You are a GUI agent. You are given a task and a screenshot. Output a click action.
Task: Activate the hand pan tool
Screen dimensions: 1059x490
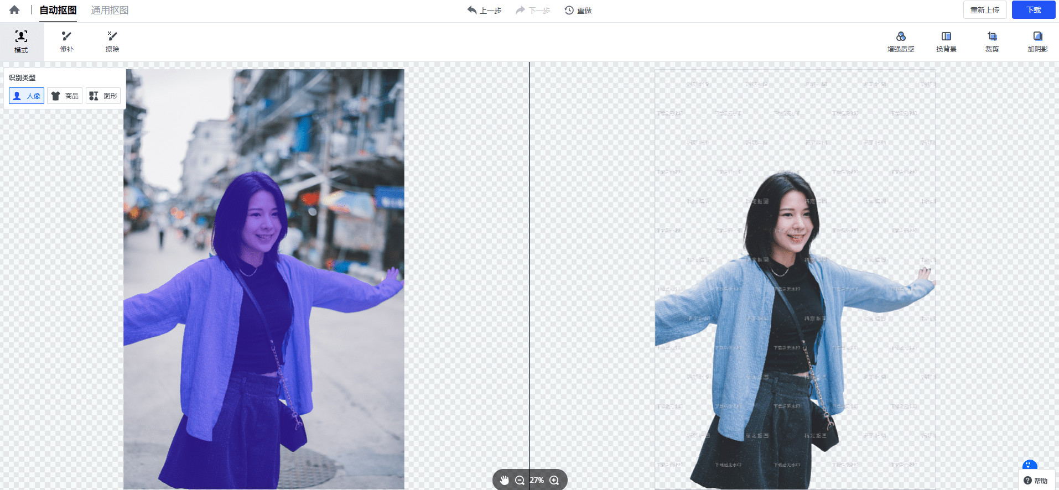coord(504,480)
